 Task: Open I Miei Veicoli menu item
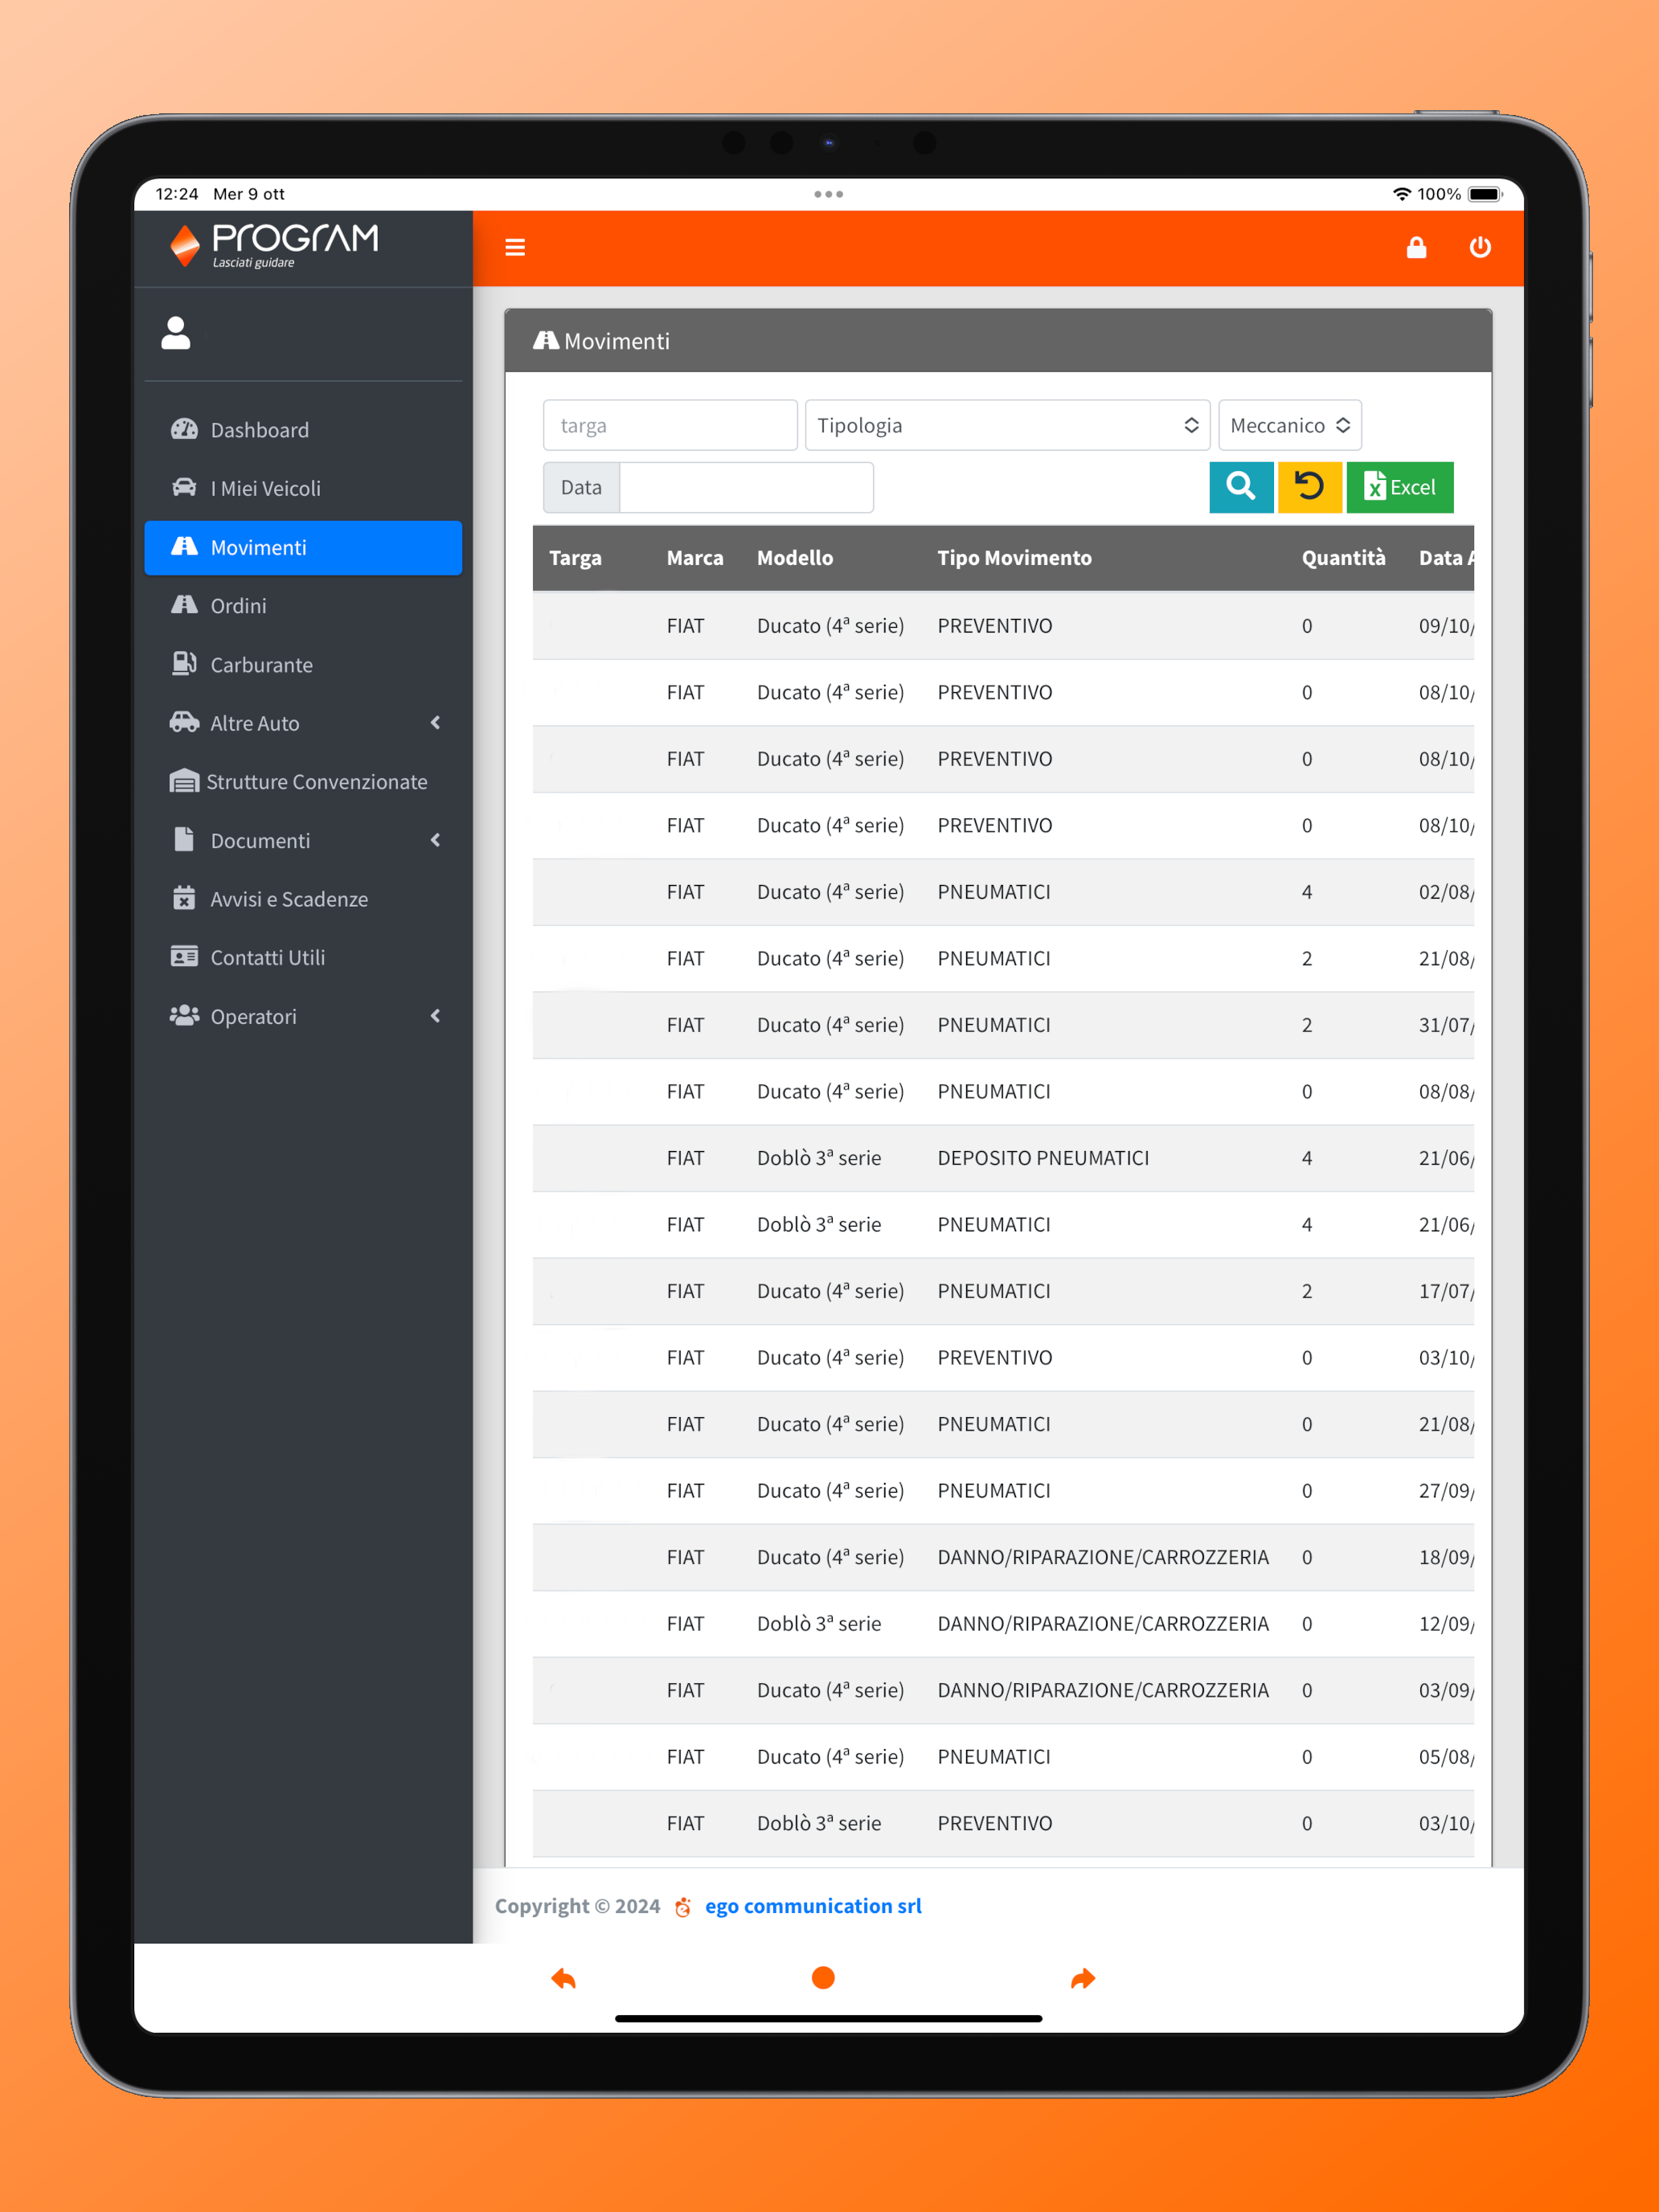303,488
